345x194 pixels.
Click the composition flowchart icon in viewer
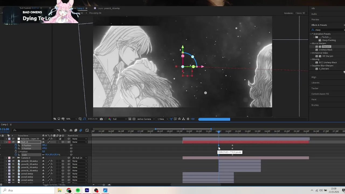(183, 119)
